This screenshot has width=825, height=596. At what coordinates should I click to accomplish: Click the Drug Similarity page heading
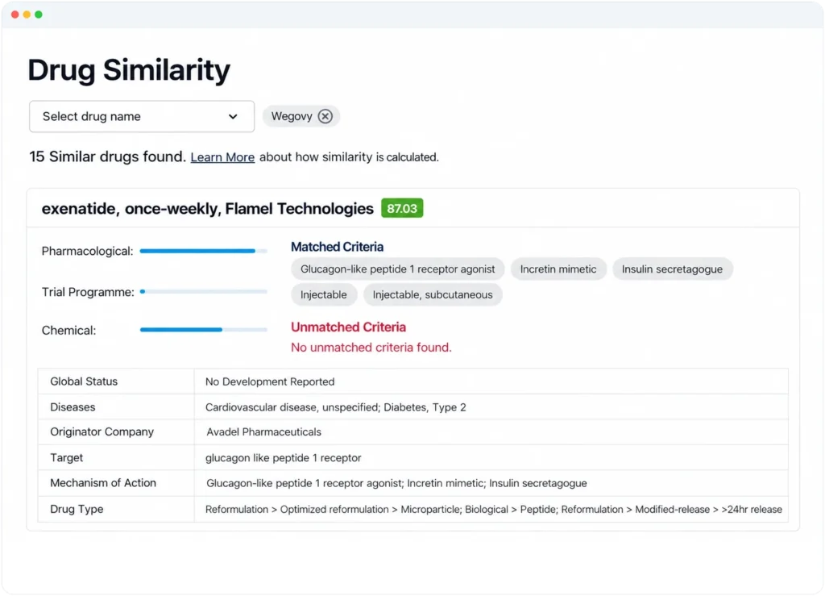[x=129, y=70]
